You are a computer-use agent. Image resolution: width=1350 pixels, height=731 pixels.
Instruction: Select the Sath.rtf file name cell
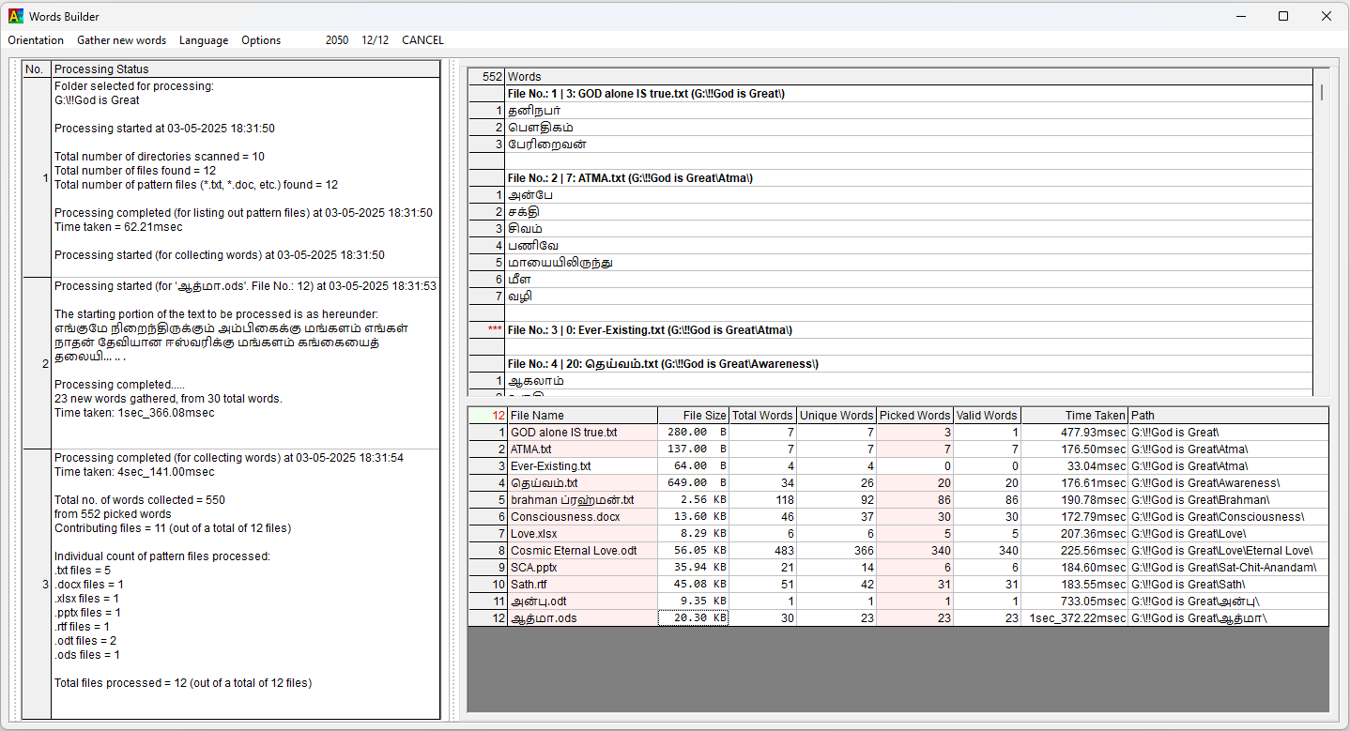click(x=582, y=585)
